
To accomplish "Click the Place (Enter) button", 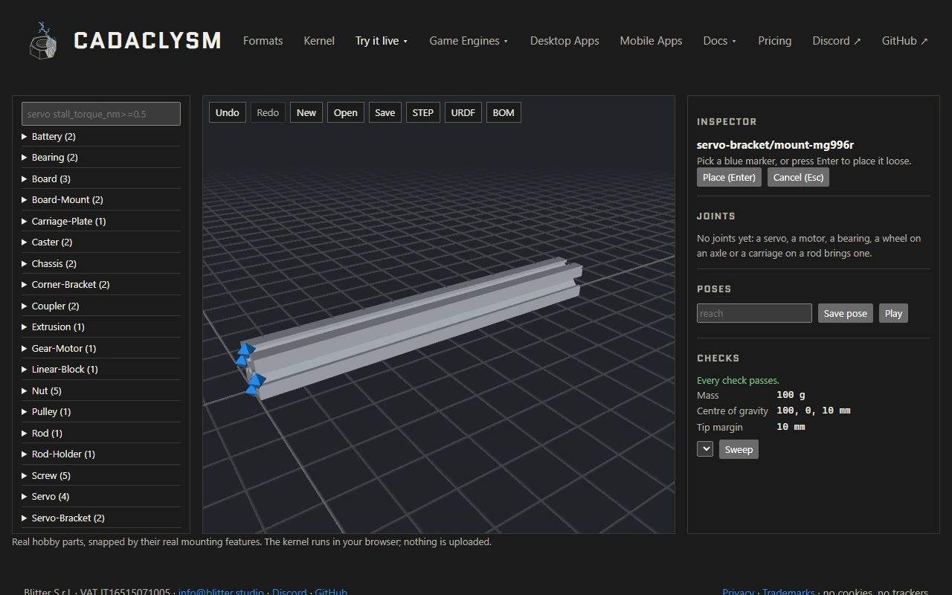I will 729,177.
